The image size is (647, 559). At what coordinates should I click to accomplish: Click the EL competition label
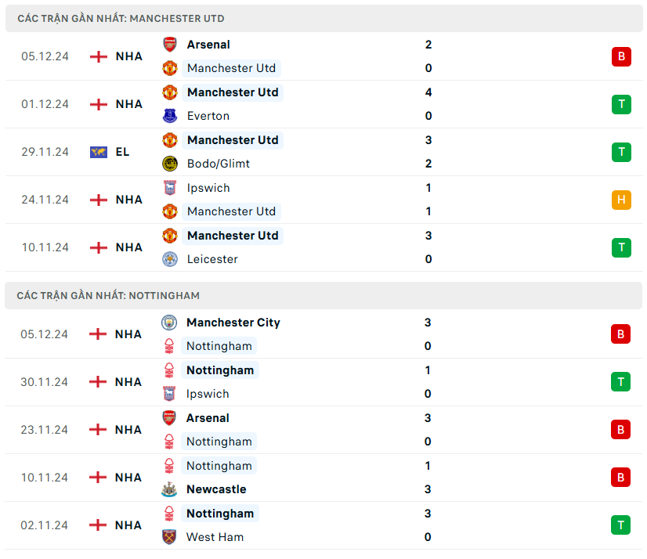[x=122, y=152]
